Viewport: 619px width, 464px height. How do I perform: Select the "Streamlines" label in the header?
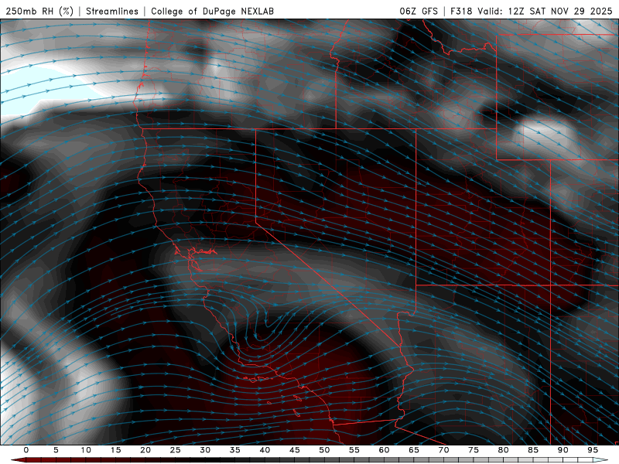pyautogui.click(x=112, y=11)
